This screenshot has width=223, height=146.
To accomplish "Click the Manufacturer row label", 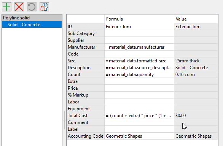I will click(x=86, y=47).
